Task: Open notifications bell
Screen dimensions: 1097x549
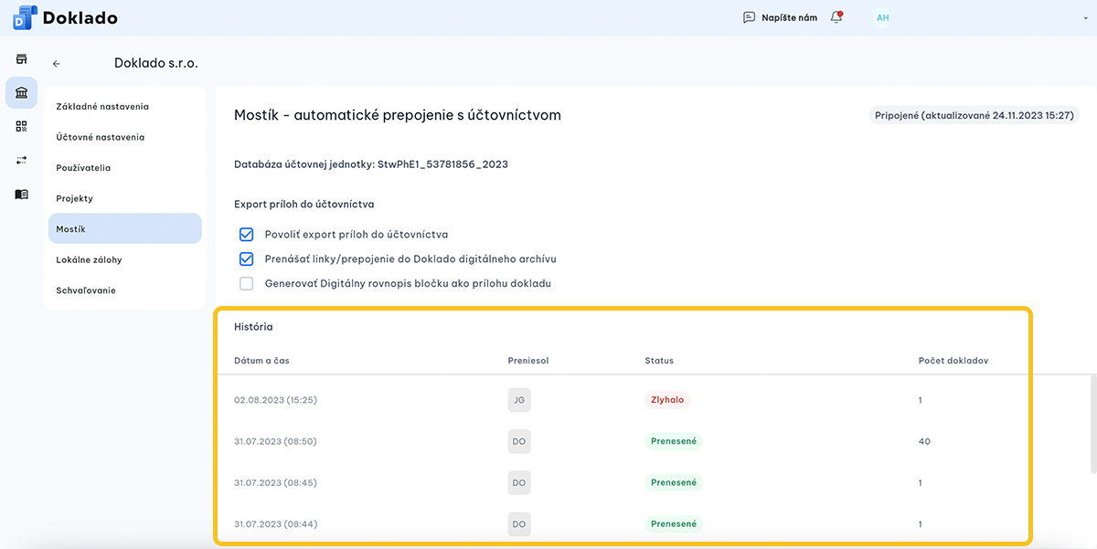Action: (836, 17)
